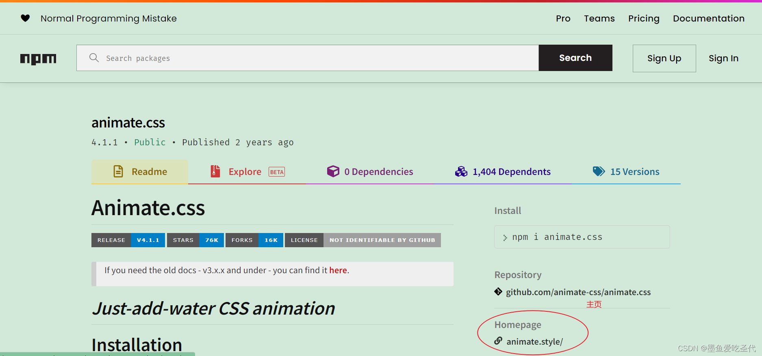View the 1,404 Dependents tab
Viewport: 762px width, 356px height.
click(x=503, y=172)
